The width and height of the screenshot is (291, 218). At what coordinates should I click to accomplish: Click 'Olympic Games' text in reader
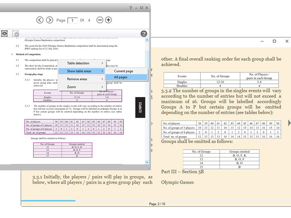[x=178, y=182]
